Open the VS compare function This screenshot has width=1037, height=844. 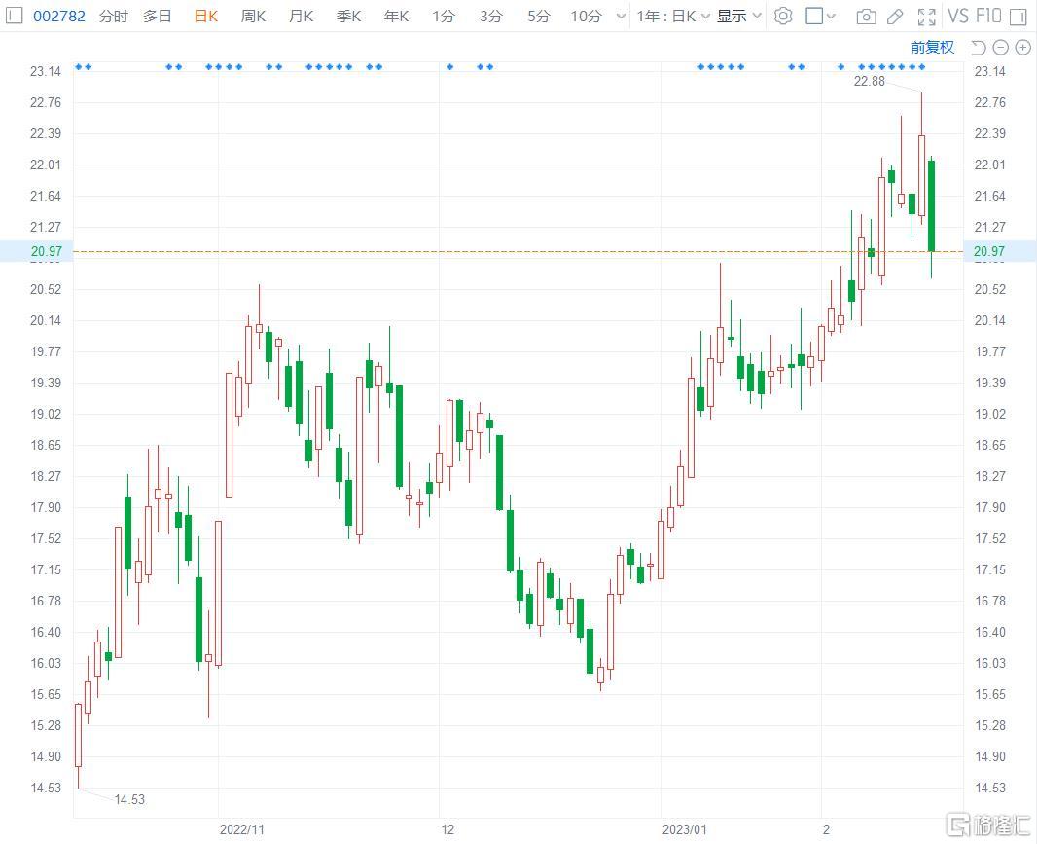pyautogui.click(x=958, y=17)
